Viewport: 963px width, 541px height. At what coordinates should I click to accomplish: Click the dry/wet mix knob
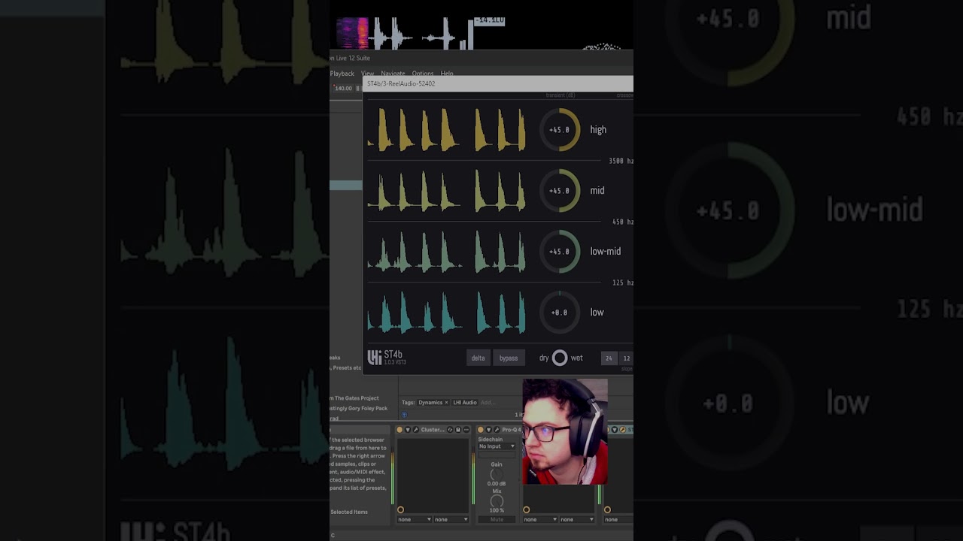point(560,358)
